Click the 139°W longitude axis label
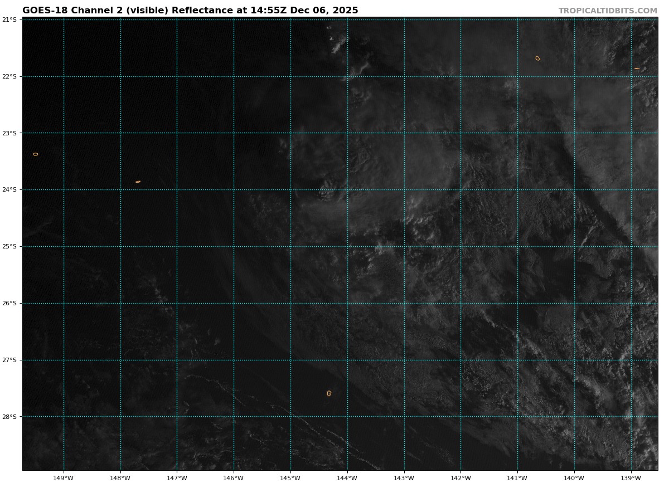 (631, 477)
